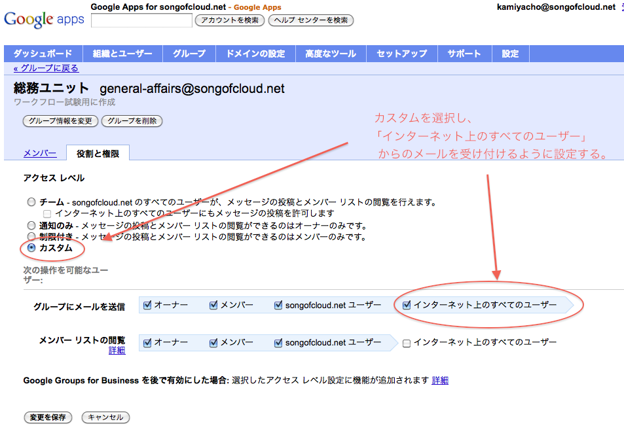Select the 通知のみ access level radio button
Screen dimensions: 624x441
31,226
